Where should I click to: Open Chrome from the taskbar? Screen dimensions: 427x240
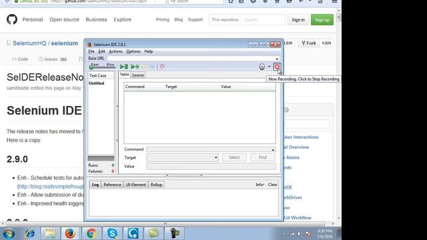pos(91,233)
